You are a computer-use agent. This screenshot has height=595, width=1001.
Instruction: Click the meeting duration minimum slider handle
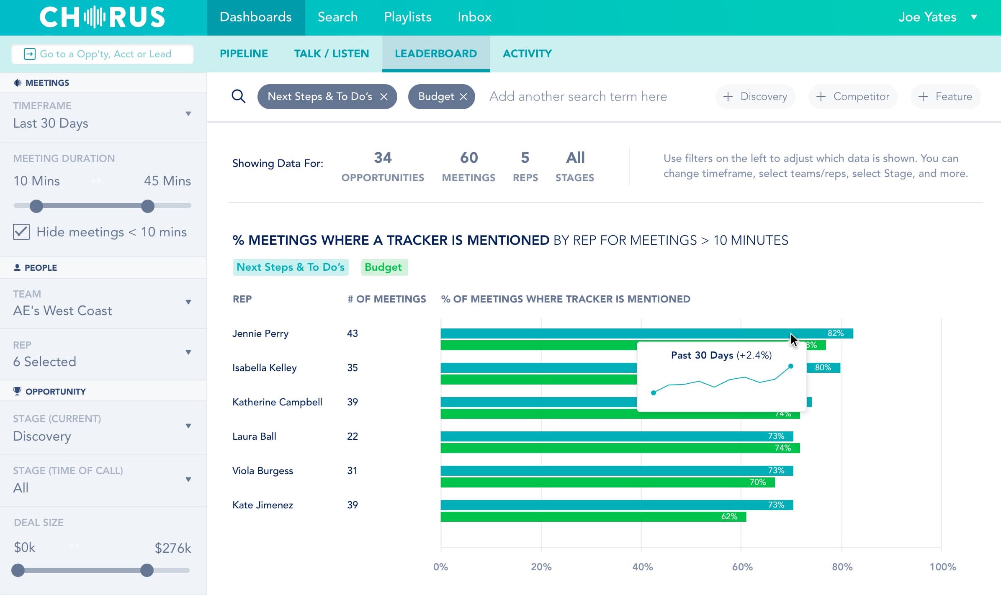tap(36, 206)
